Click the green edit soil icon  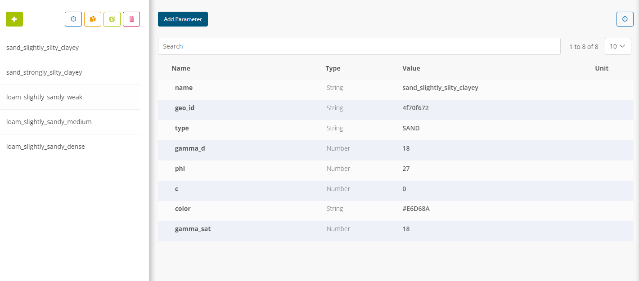click(x=112, y=19)
